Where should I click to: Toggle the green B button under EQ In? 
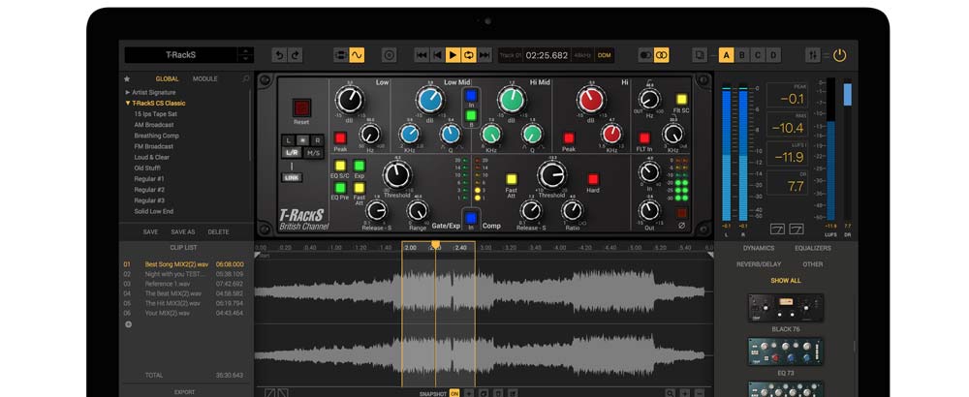471,115
